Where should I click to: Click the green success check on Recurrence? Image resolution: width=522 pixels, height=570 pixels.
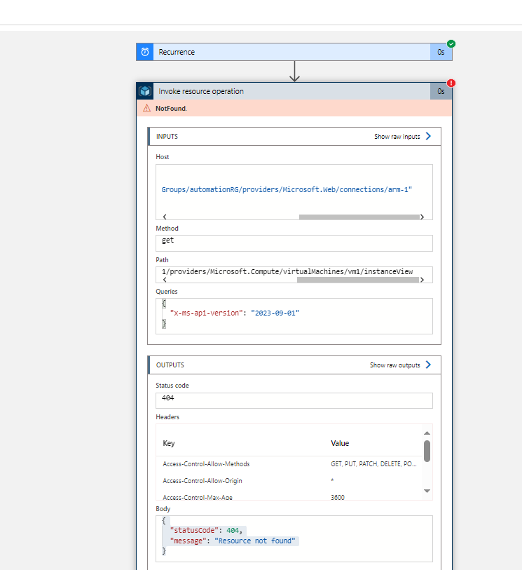(x=451, y=43)
